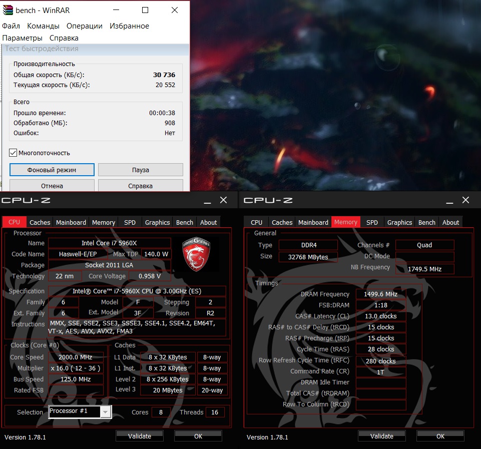
Task: Toggle the Многопоточность checkbox
Action: [13, 153]
